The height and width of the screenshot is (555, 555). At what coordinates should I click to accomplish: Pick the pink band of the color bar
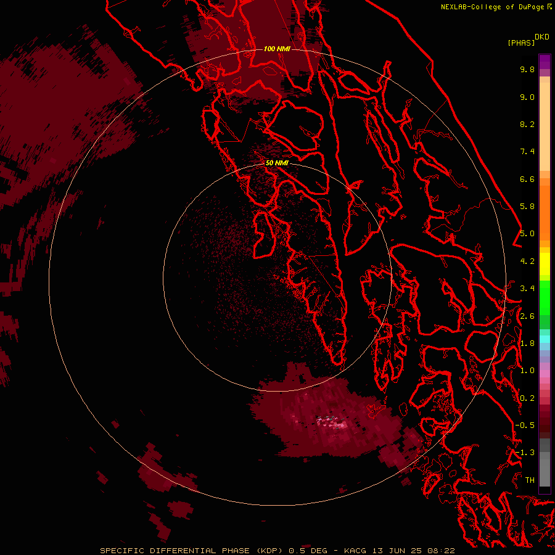[x=545, y=374]
